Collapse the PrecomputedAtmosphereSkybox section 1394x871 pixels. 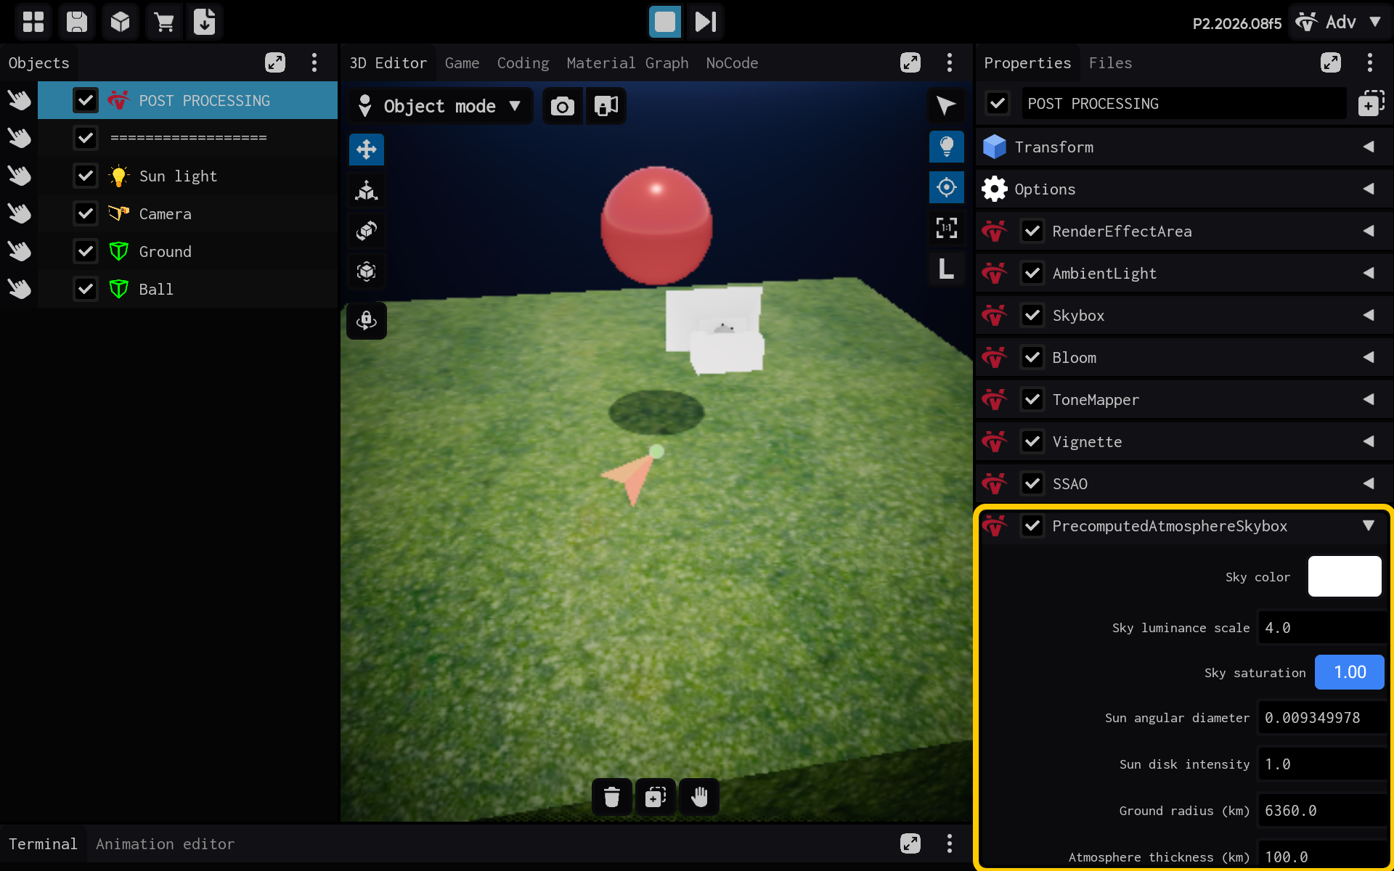click(x=1369, y=526)
